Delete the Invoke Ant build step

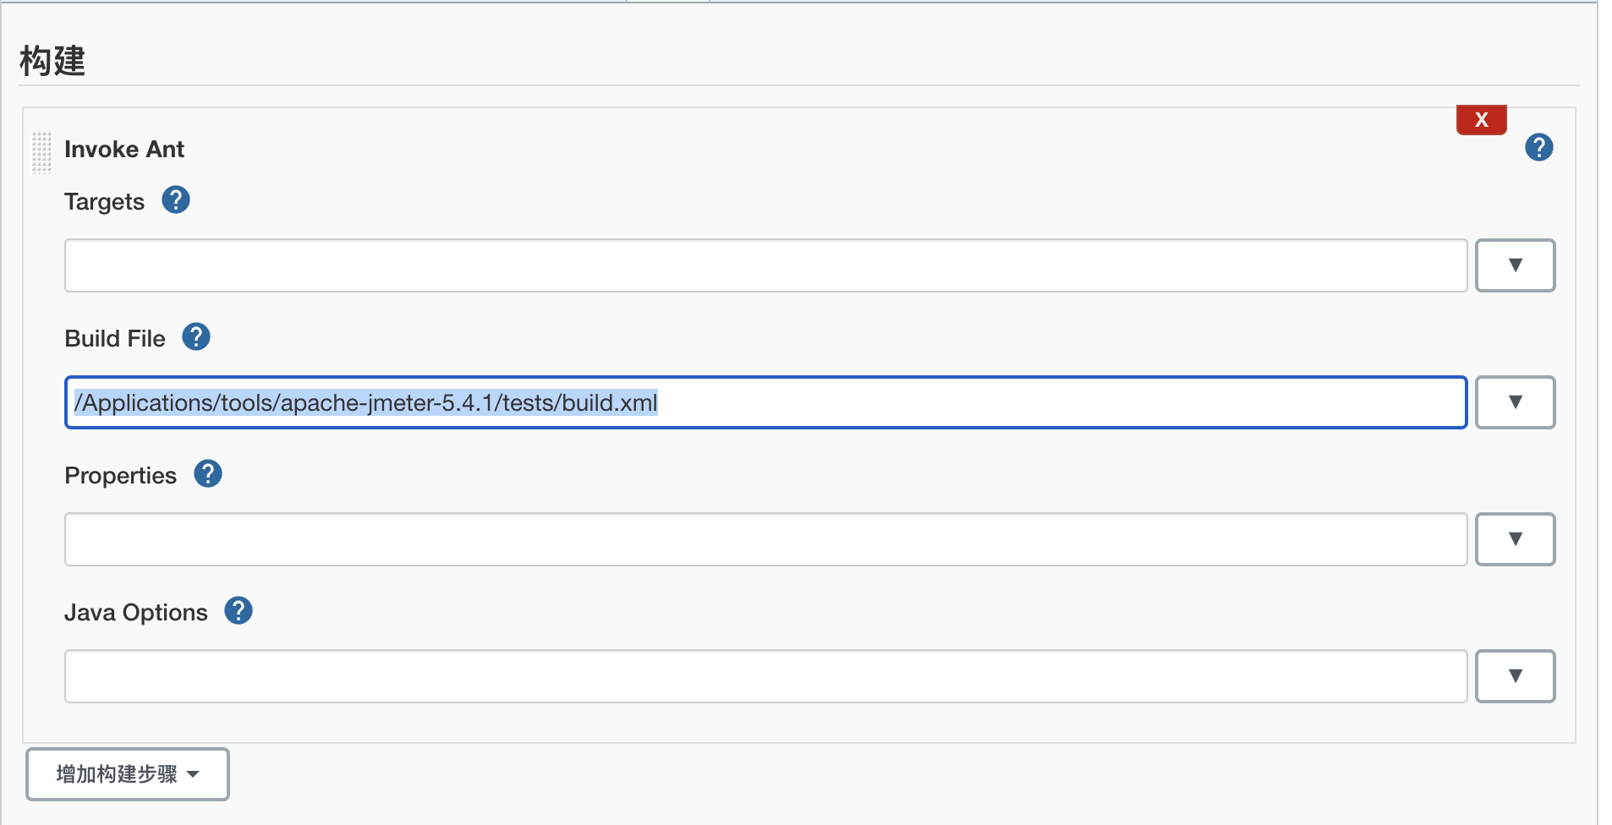click(1481, 120)
